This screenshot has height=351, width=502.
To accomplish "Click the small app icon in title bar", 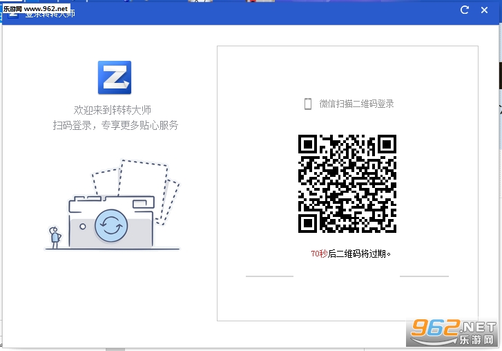I will pyautogui.click(x=12, y=15).
